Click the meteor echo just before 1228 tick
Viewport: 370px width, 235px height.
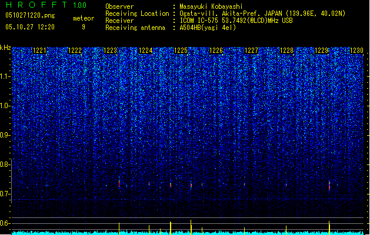tap(286, 185)
